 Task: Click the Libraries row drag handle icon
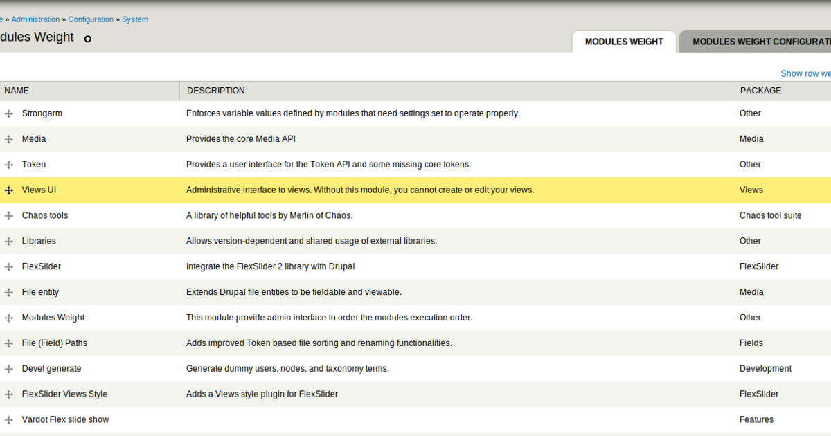click(x=9, y=241)
